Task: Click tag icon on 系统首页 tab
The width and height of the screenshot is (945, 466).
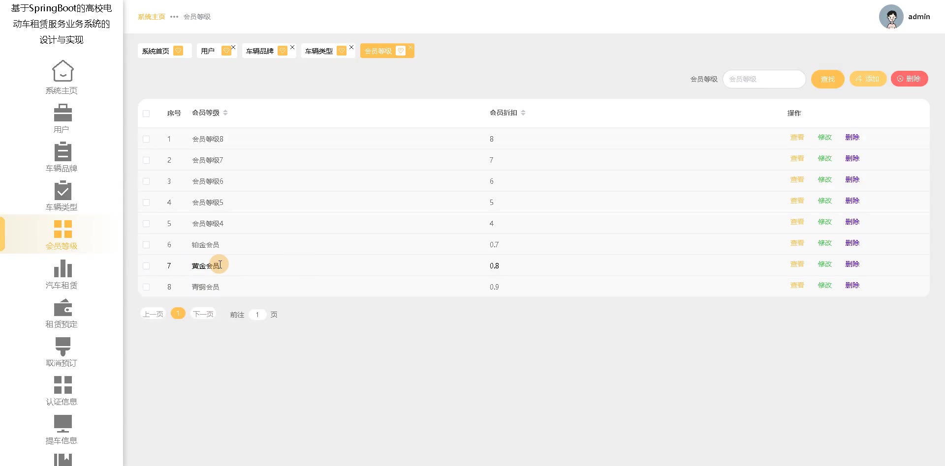Action: pos(179,51)
